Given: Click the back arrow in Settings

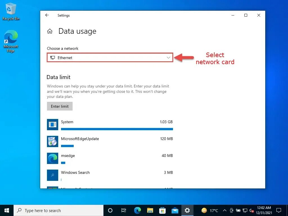Looking at the screenshot, I should click(47, 15).
